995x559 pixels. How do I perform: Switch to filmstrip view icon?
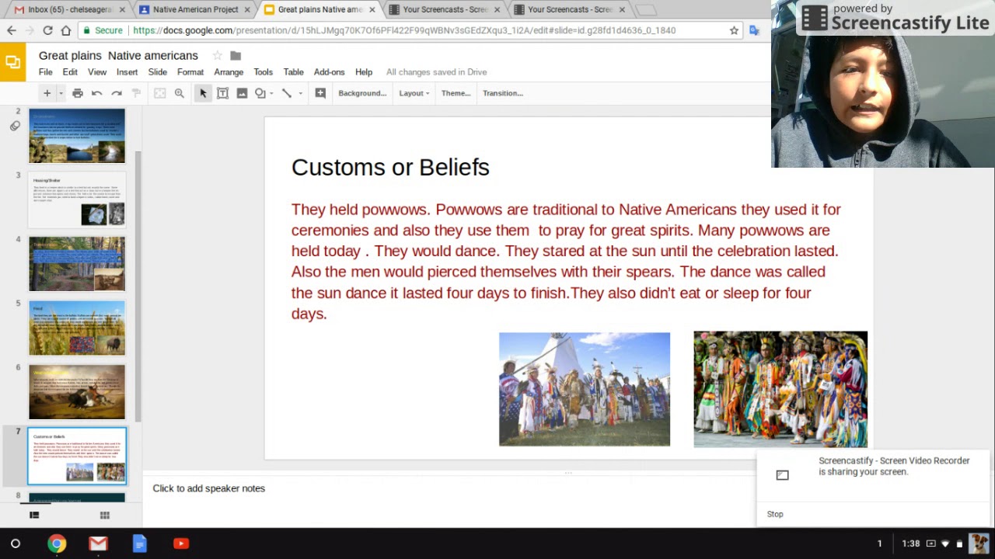(x=34, y=516)
